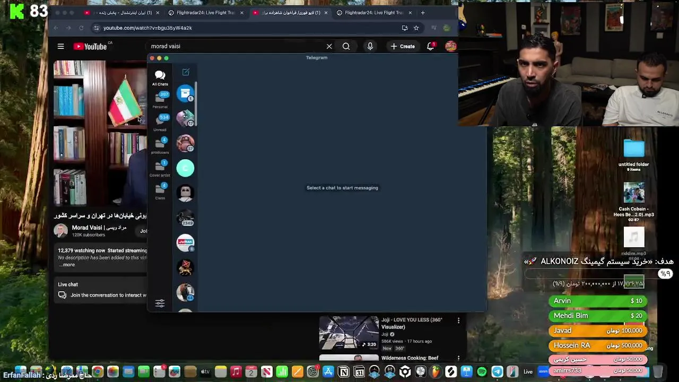
Task: Open the producers folder in Telegram sidebar
Action: pyautogui.click(x=160, y=146)
